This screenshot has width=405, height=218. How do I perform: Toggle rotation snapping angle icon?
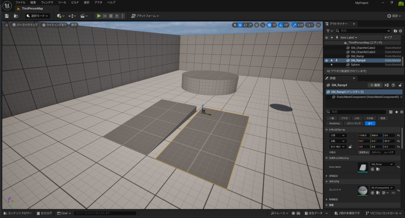tap(281, 25)
